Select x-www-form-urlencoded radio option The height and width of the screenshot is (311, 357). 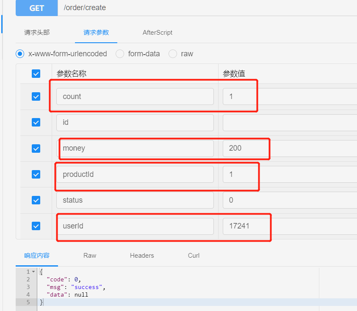tap(20, 54)
